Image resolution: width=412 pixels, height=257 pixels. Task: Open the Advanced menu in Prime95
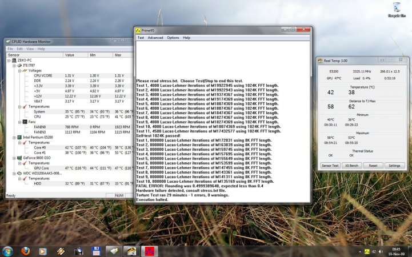tap(155, 38)
